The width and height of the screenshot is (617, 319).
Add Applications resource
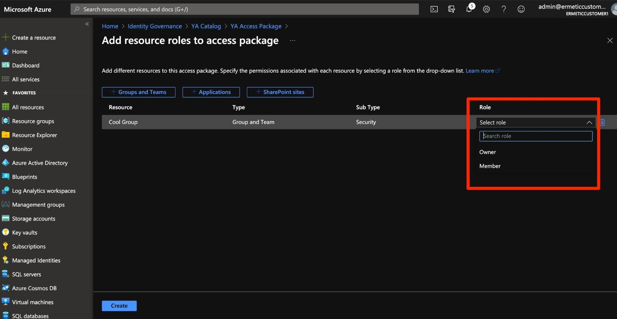tap(211, 92)
